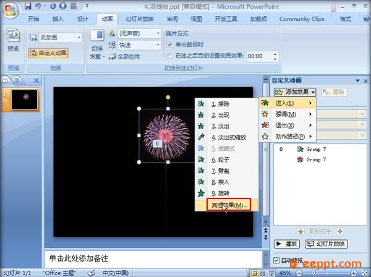371x277 pixels.
Task: Open the View (视图) ribbon tab
Action: (x=197, y=19)
